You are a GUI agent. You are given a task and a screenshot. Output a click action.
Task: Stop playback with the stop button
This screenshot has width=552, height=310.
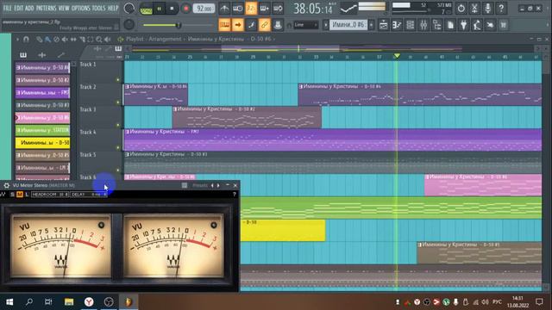(x=172, y=9)
